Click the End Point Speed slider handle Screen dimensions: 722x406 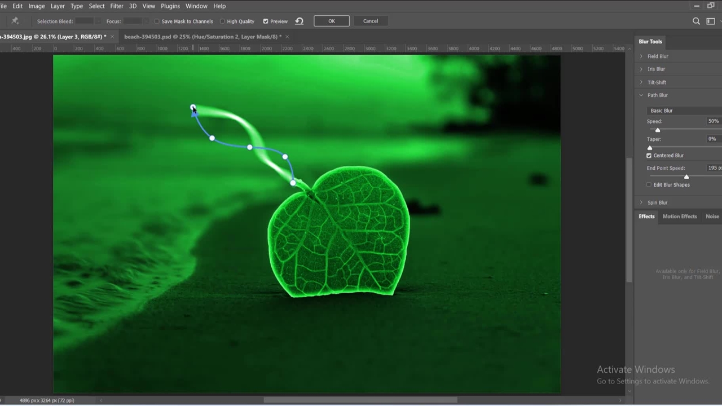[x=686, y=177]
